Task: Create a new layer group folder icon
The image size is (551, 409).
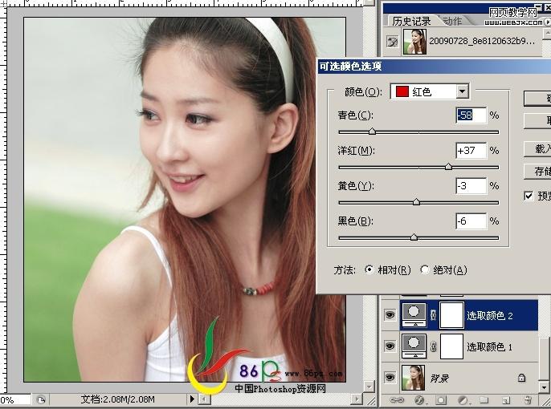Action: [484, 400]
